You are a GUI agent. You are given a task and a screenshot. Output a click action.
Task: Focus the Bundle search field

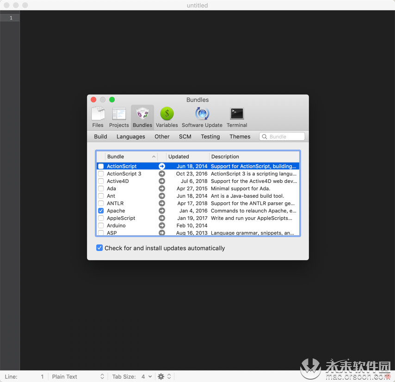282,137
